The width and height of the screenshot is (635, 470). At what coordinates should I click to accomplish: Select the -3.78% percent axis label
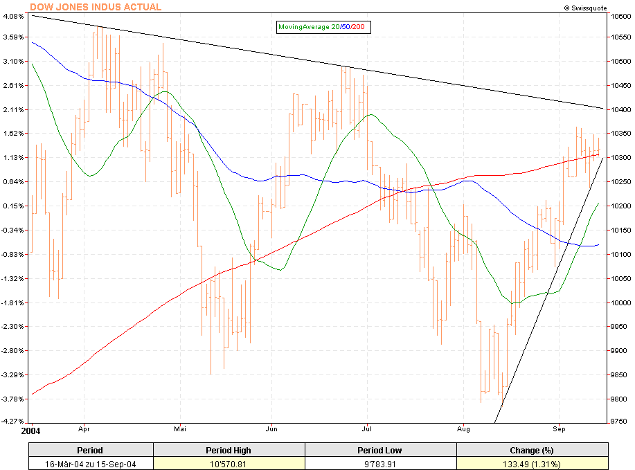coord(12,399)
